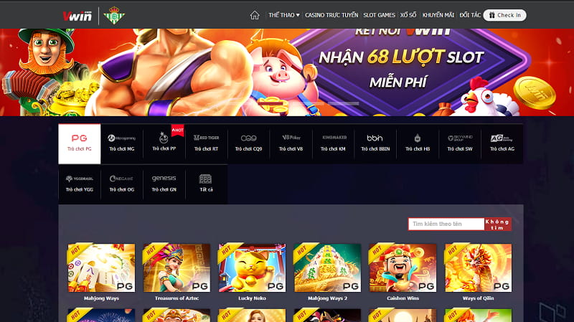Go to Slot Games menu
This screenshot has height=322, width=574.
[x=379, y=15]
